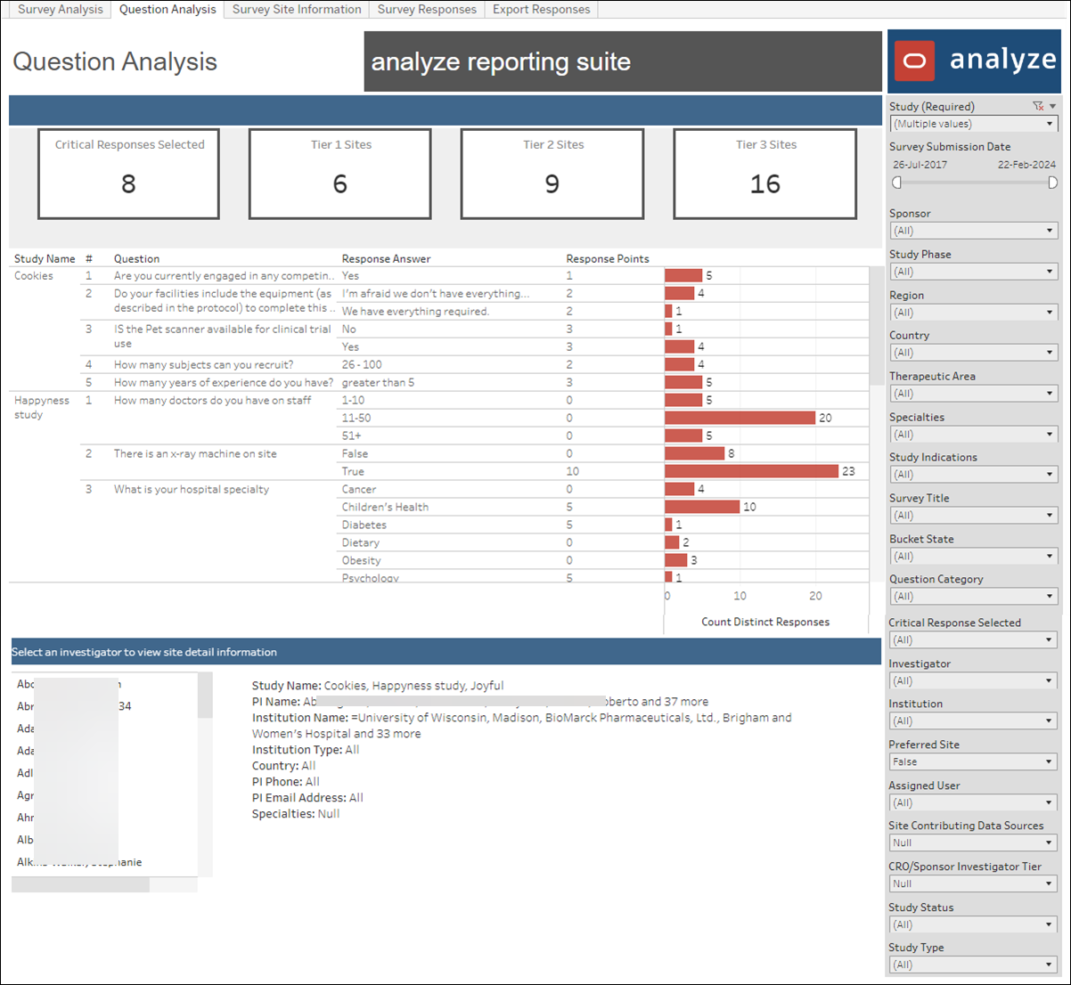
Task: Open the Bucket State dropdown
Action: point(974,557)
